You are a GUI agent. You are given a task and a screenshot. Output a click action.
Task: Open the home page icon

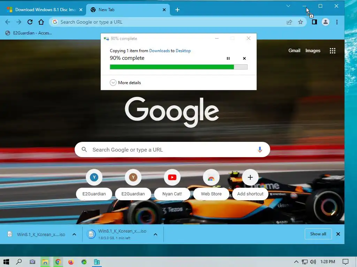coord(41,22)
